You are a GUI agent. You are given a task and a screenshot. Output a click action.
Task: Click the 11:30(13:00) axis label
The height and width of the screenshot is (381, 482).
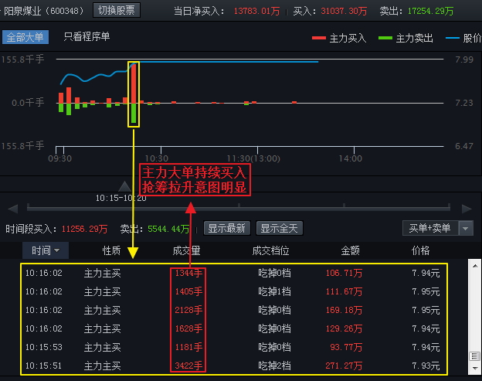coord(253,158)
